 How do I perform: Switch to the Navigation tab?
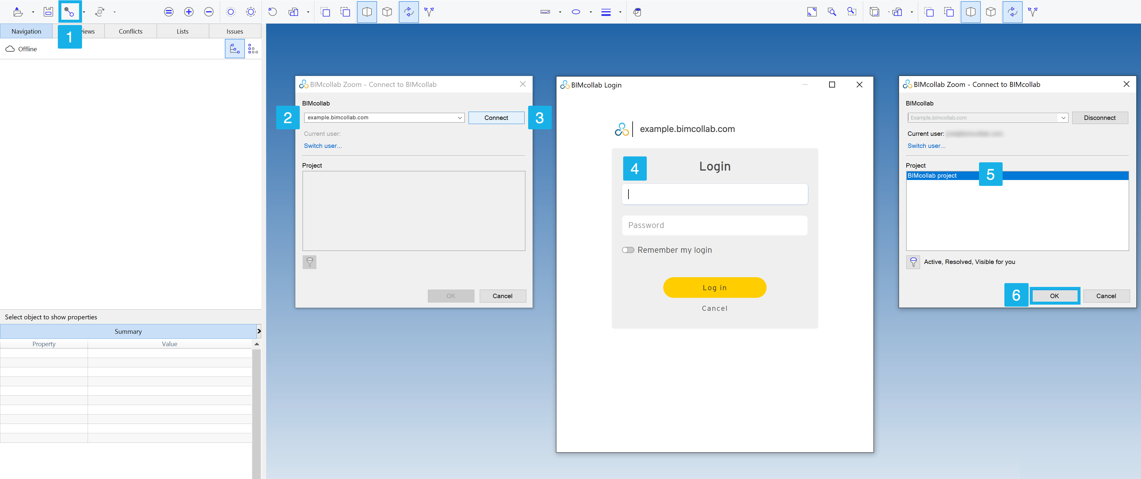coord(26,31)
